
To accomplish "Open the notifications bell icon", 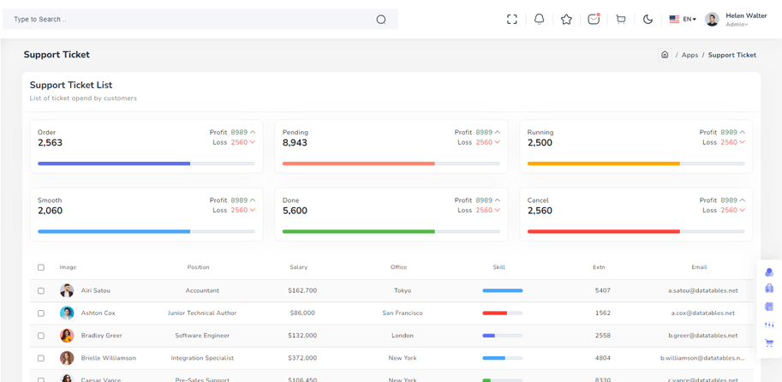I will [539, 20].
